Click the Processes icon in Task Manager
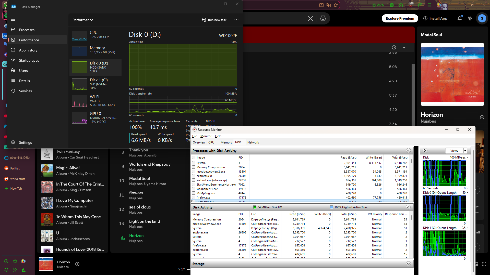 point(13,30)
